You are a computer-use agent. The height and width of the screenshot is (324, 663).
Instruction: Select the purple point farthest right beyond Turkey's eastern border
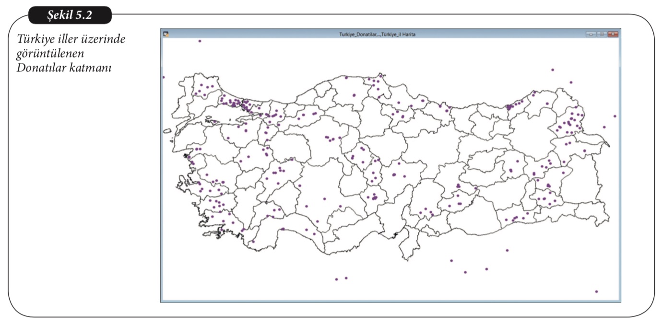point(615,116)
